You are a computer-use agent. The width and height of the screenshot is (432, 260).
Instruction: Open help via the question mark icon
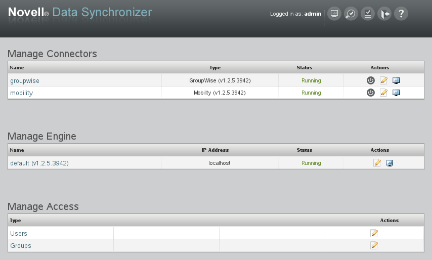click(401, 14)
